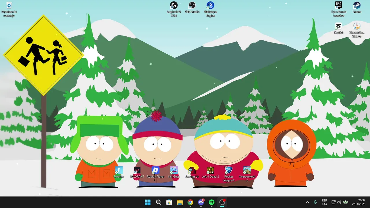Viewport: 370px width, 208px height.
Task: Switch to OBS Studio on the taskbar
Action: click(222, 202)
